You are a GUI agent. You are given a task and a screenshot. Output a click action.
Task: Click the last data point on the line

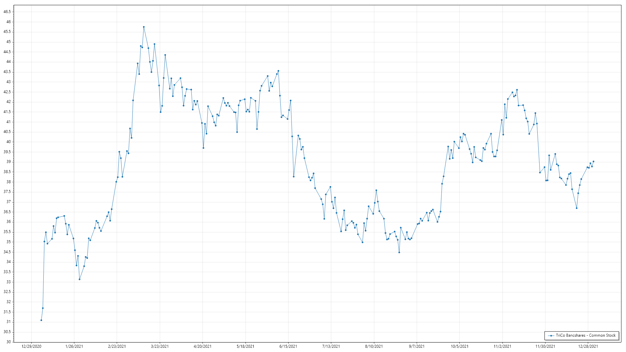(593, 161)
